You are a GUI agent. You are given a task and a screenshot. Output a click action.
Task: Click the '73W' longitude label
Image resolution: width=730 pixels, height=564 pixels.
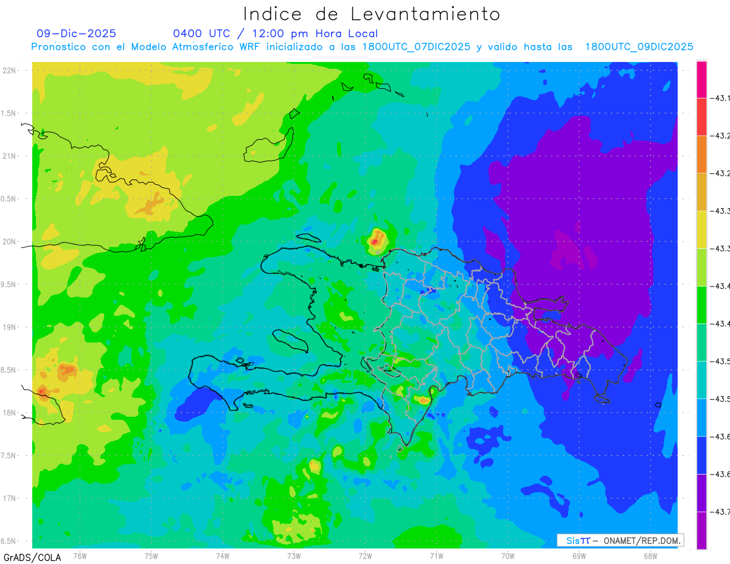tap(294, 556)
